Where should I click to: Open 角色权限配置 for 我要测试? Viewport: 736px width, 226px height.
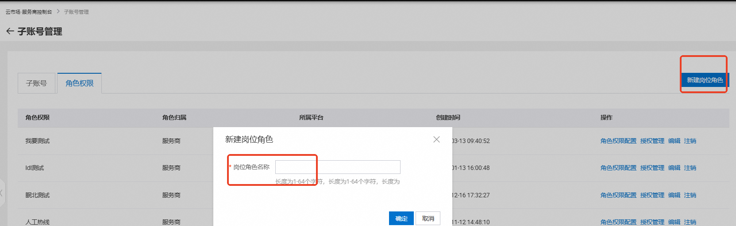618,141
